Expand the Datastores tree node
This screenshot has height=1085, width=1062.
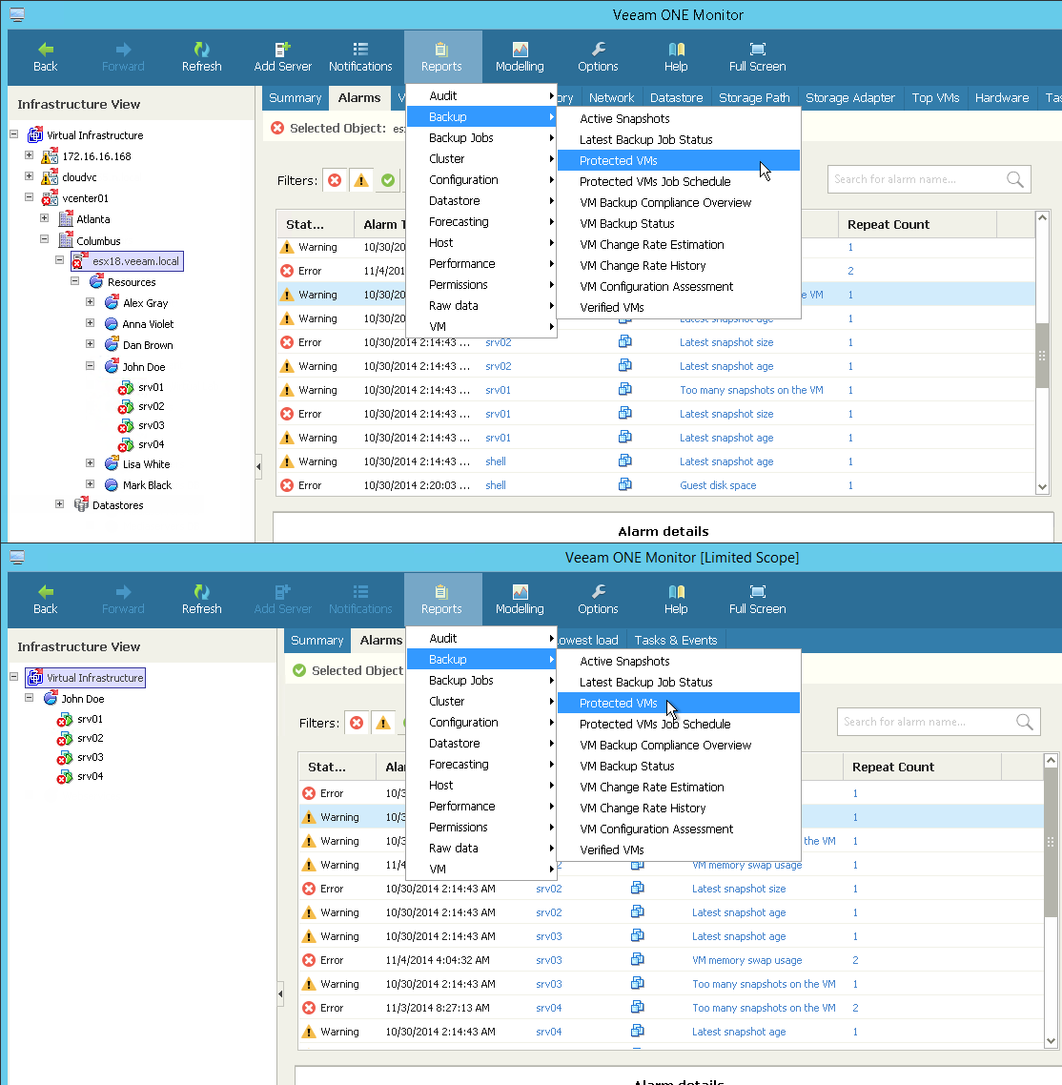(59, 503)
